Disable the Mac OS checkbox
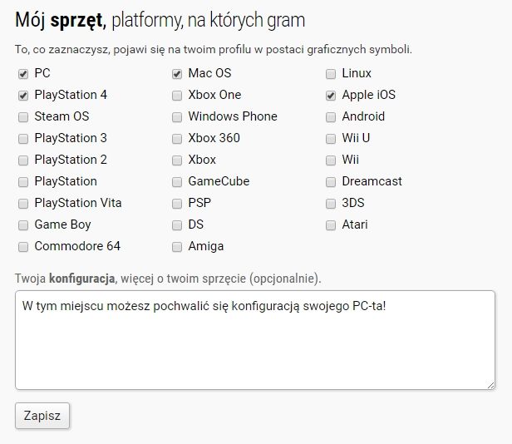This screenshot has height=444, width=512. coord(177,74)
